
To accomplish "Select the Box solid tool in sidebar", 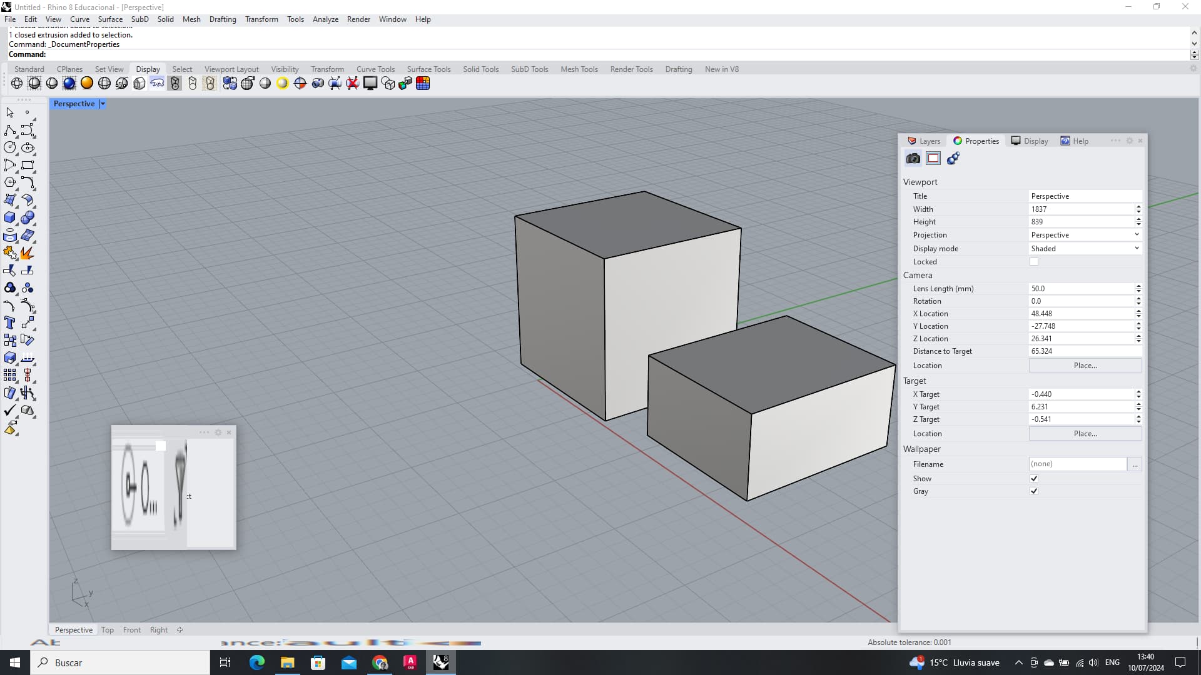I will coord(10,217).
